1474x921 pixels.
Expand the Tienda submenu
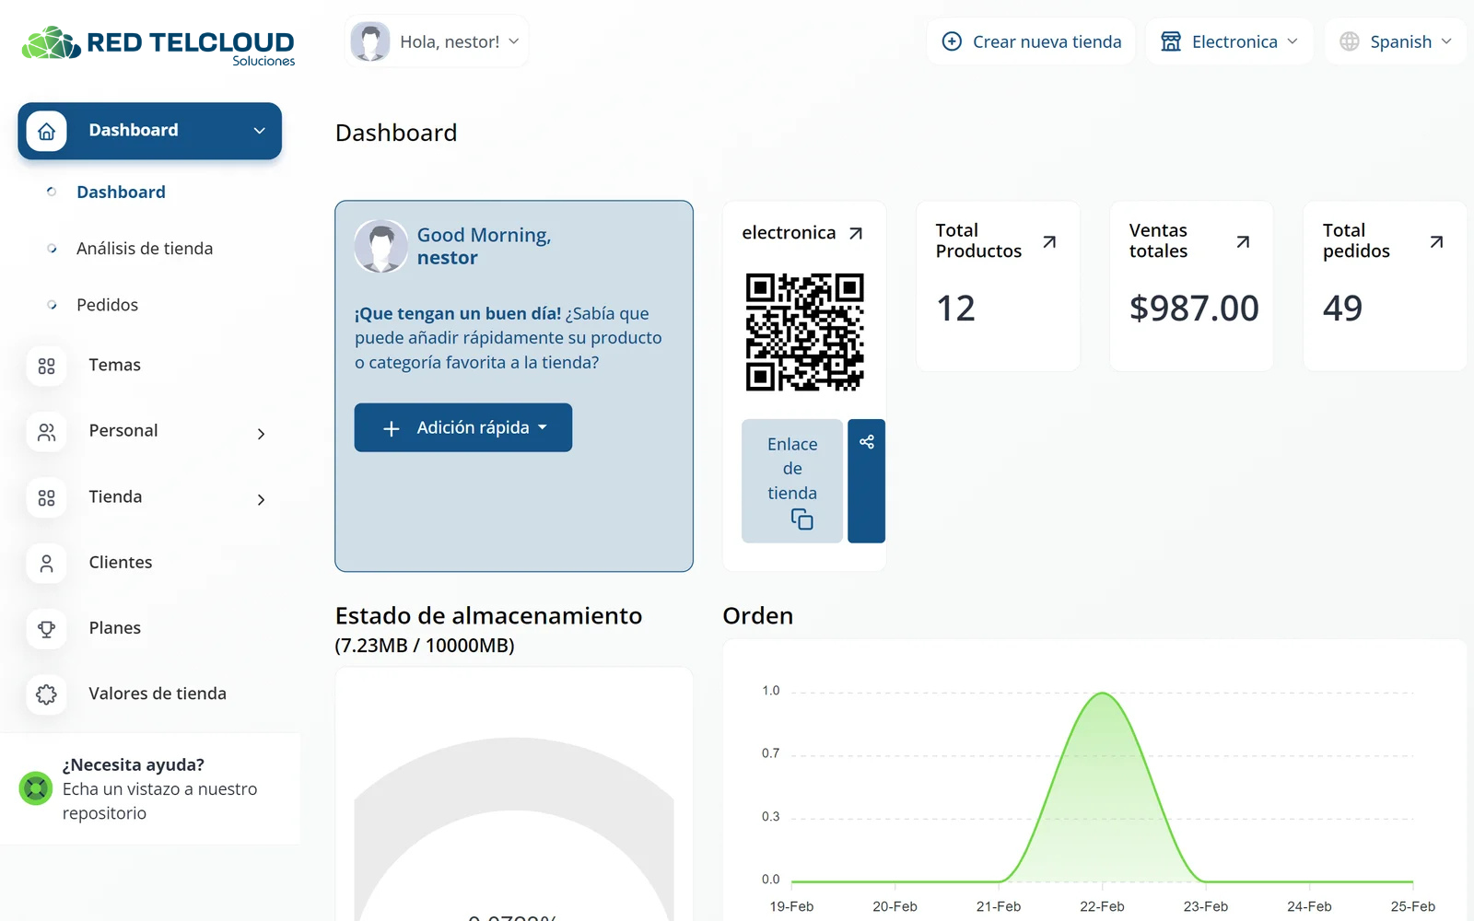pos(261,499)
